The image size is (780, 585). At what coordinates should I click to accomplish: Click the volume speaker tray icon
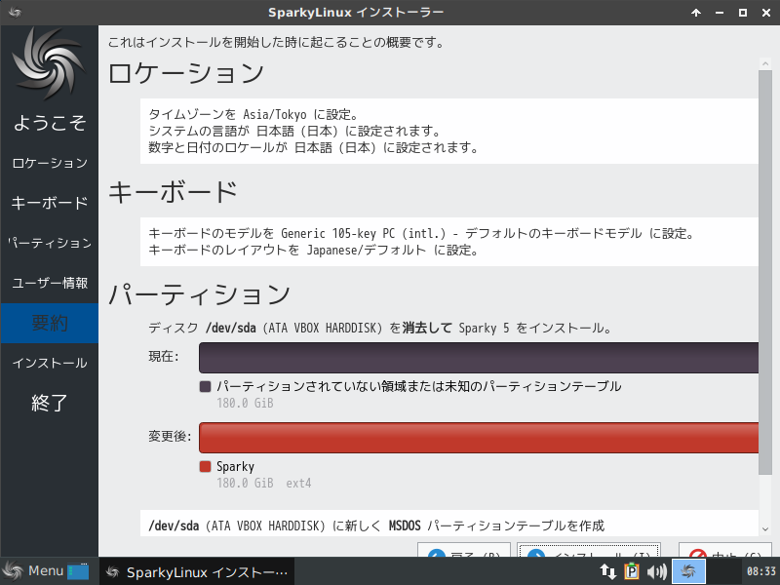pos(656,571)
